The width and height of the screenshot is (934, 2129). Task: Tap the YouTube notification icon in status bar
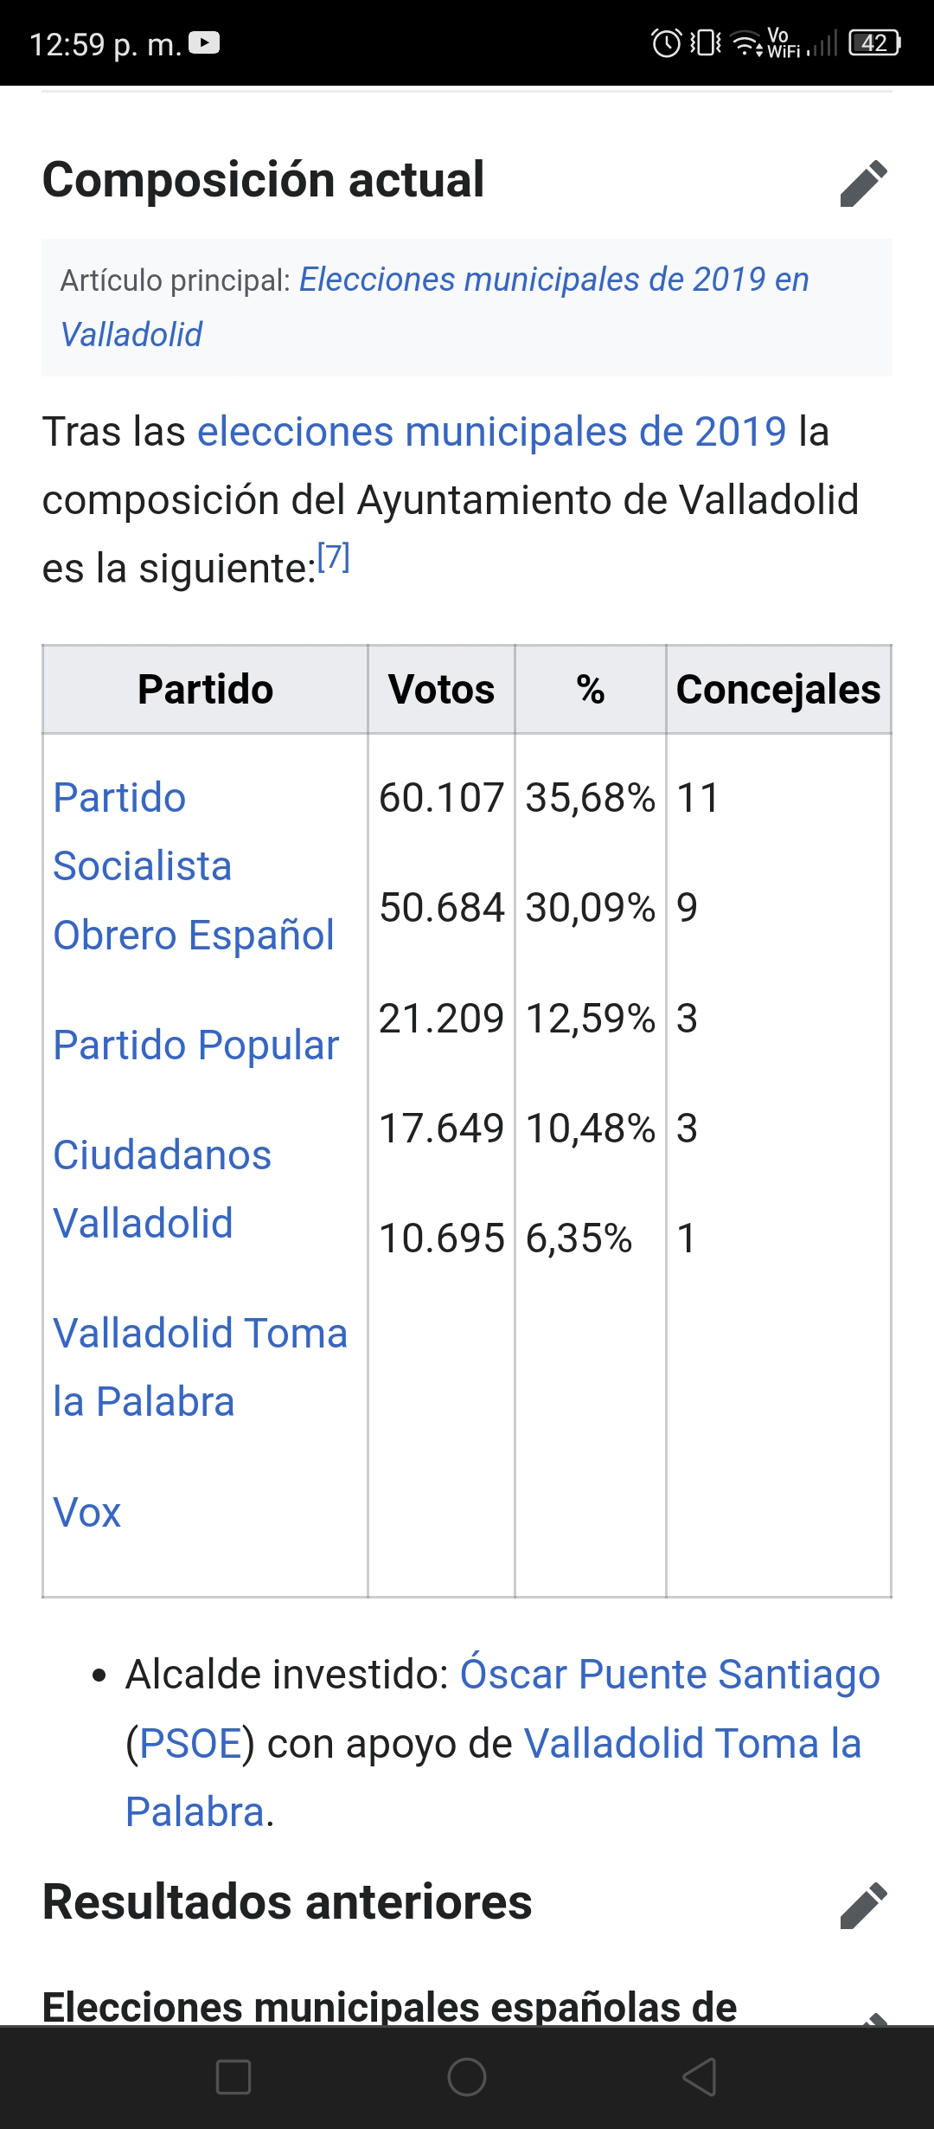tap(204, 42)
